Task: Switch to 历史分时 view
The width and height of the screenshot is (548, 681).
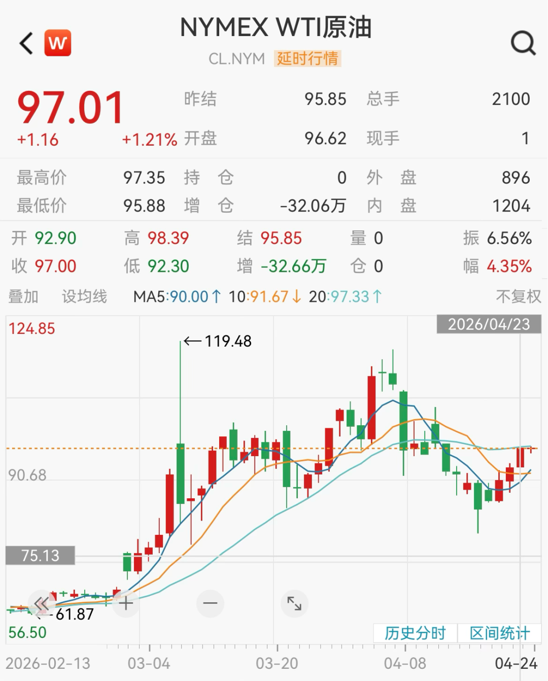Action: pyautogui.click(x=415, y=633)
